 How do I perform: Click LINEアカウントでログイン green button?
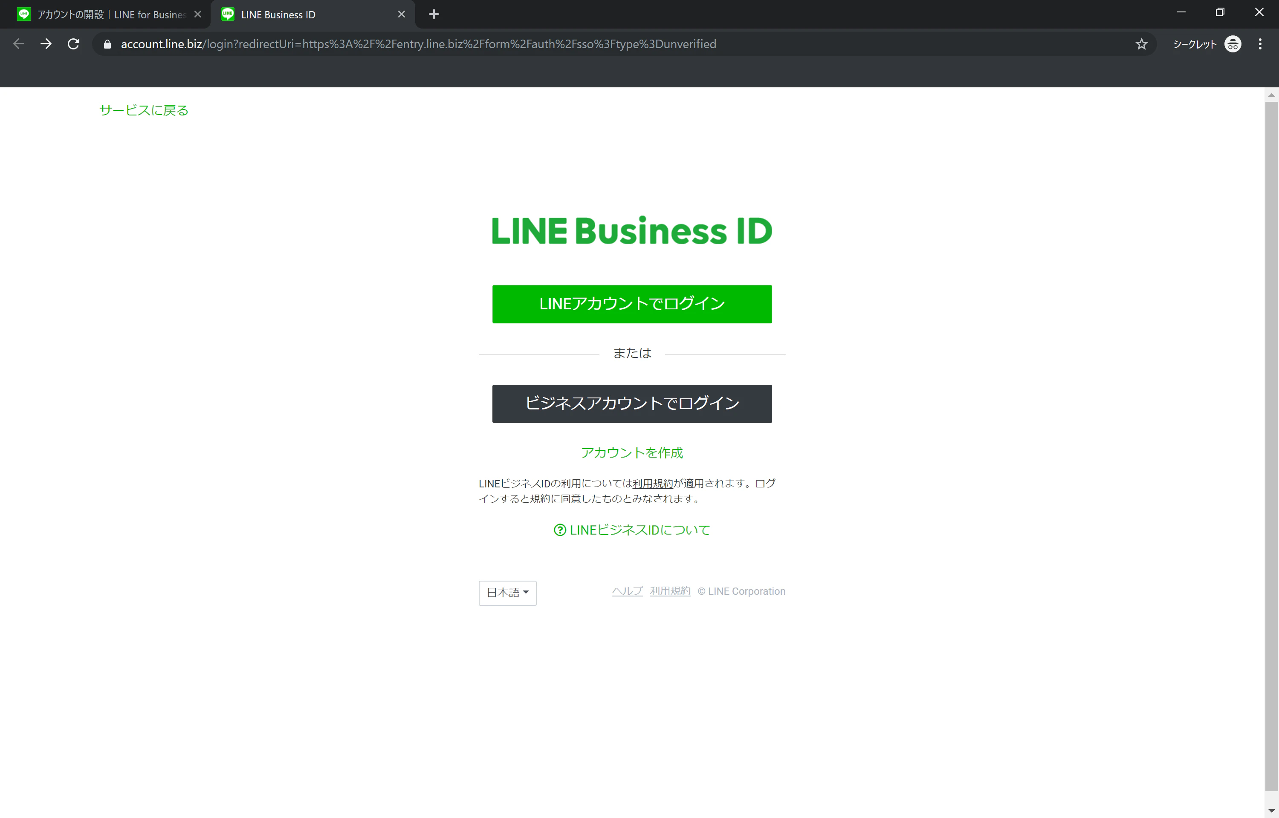pyautogui.click(x=632, y=304)
